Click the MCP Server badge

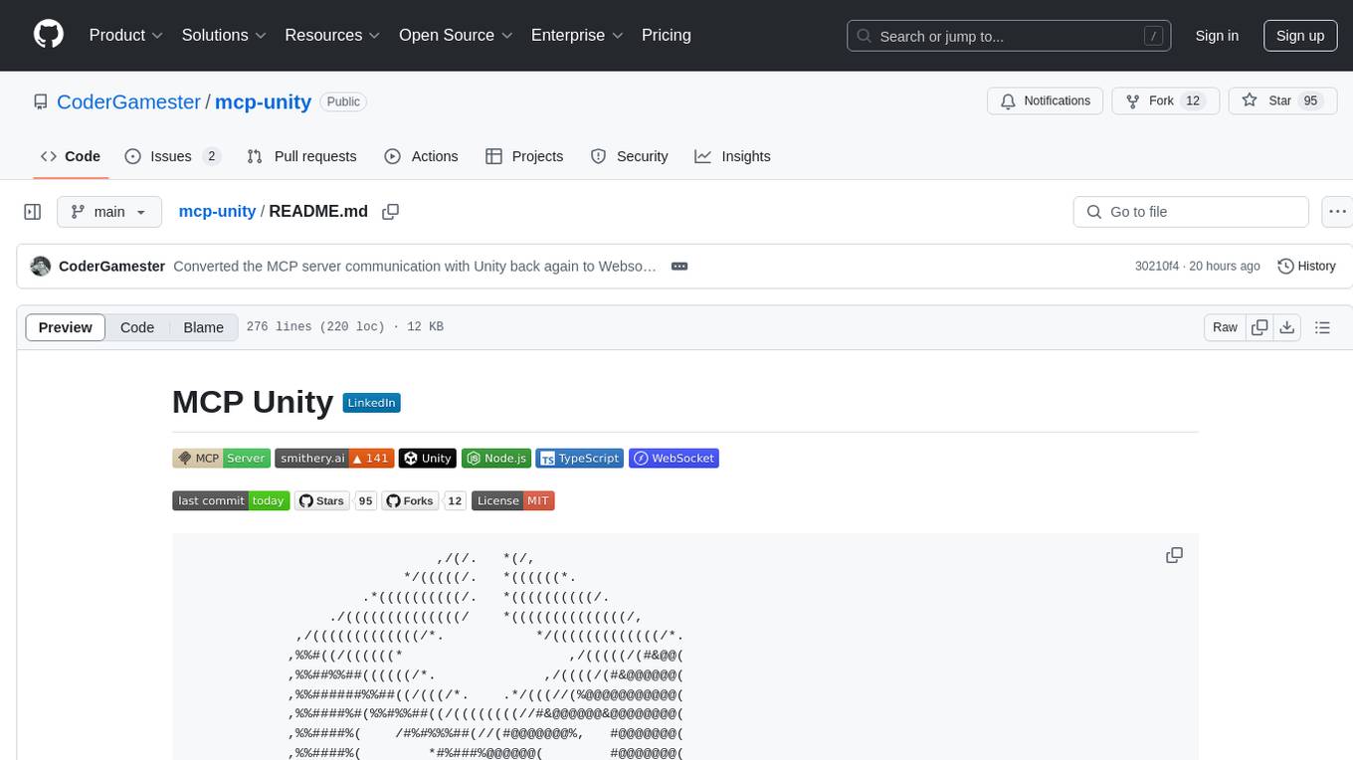click(221, 459)
